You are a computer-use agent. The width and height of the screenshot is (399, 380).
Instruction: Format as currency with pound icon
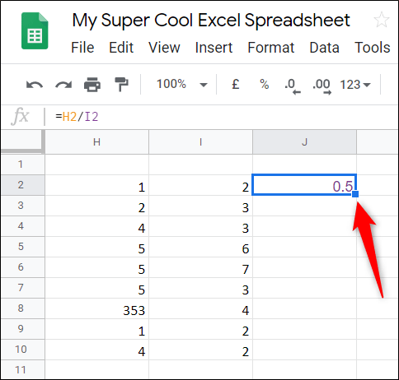tap(236, 84)
